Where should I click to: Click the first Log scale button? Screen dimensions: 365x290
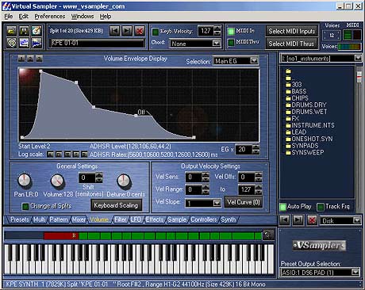51,155
